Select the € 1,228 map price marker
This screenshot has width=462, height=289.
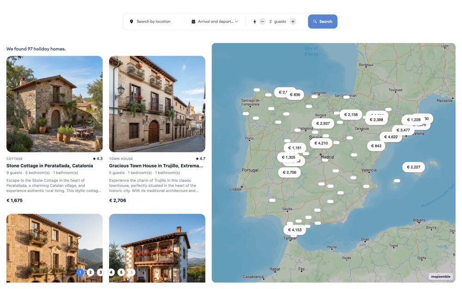pos(413,119)
